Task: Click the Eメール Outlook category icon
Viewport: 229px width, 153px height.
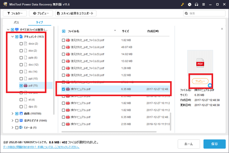Action: [21, 127]
